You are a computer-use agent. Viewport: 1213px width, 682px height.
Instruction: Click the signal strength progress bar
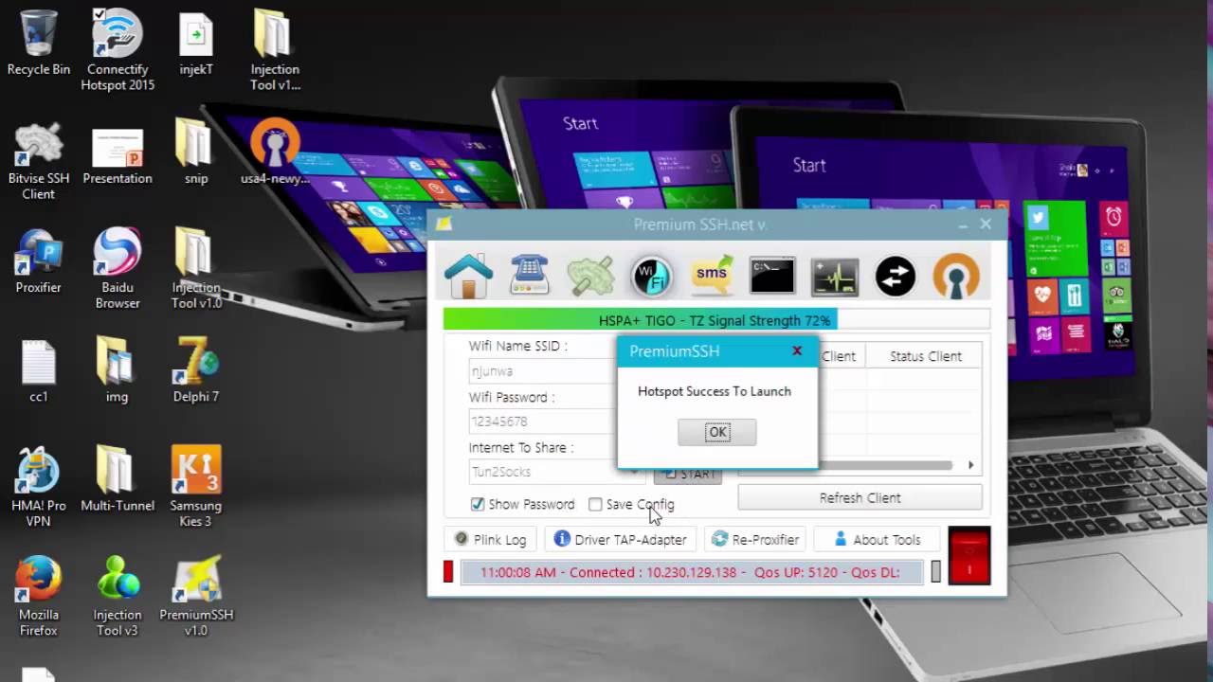(716, 320)
